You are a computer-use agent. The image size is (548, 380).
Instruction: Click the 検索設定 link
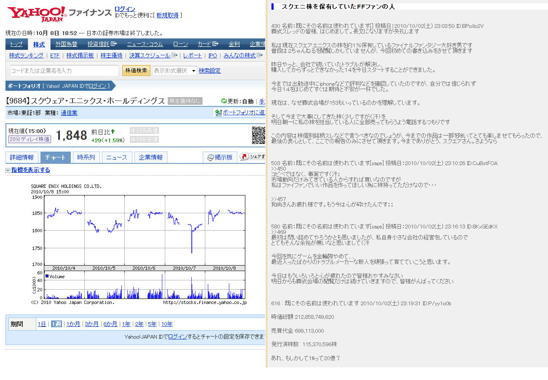[x=210, y=71]
